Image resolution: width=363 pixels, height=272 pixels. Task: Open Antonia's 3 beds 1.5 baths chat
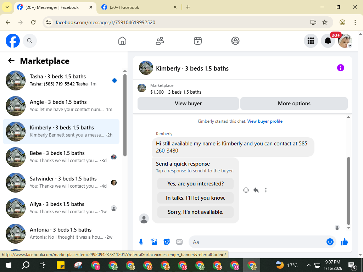point(61,234)
